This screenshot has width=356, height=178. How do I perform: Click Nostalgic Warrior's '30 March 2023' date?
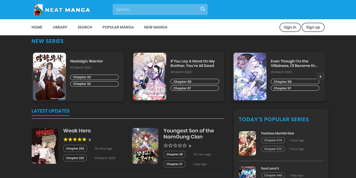click(x=80, y=68)
